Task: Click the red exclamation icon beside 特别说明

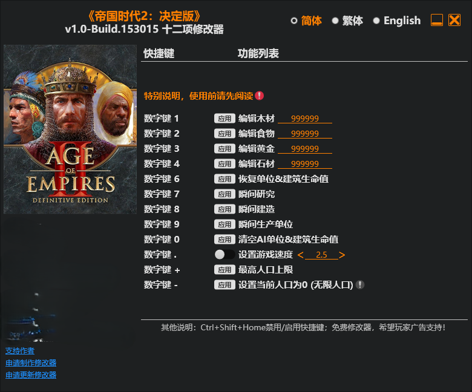Action: (x=259, y=96)
